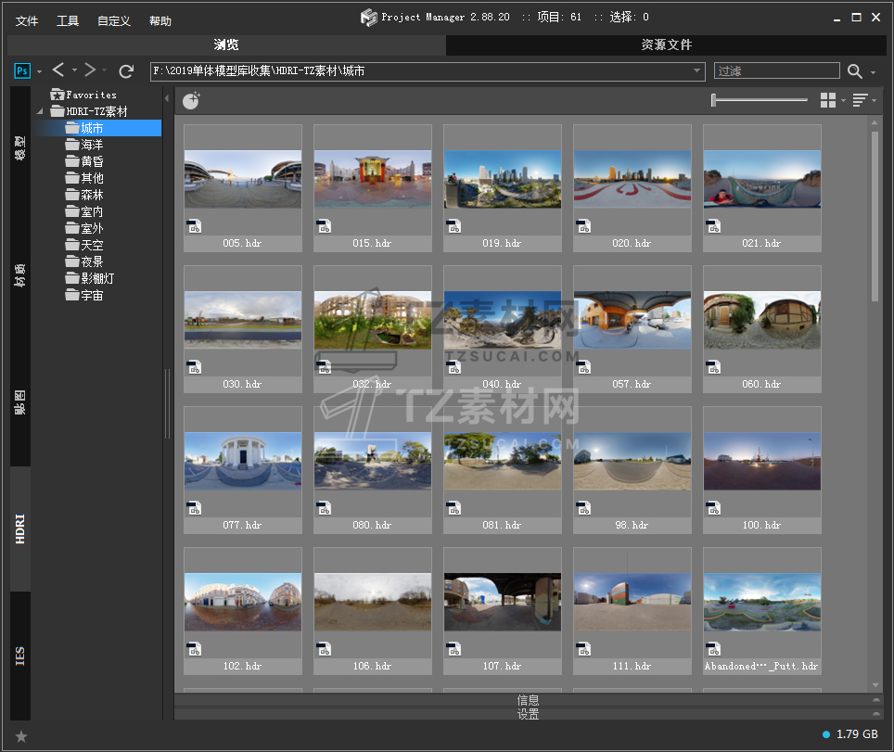Open the 材质 side tab
The width and height of the screenshot is (894, 752).
click(20, 275)
